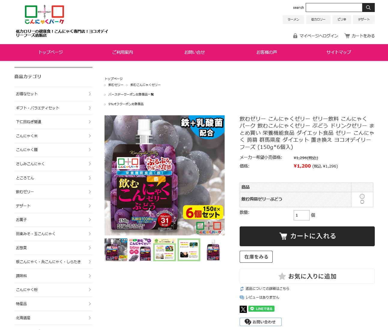Open さしみこんにゃく category
This screenshot has width=388, height=330.
click(53, 164)
